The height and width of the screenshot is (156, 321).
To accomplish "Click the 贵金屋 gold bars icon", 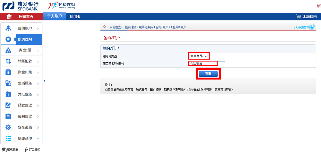I will click(x=8, y=50).
